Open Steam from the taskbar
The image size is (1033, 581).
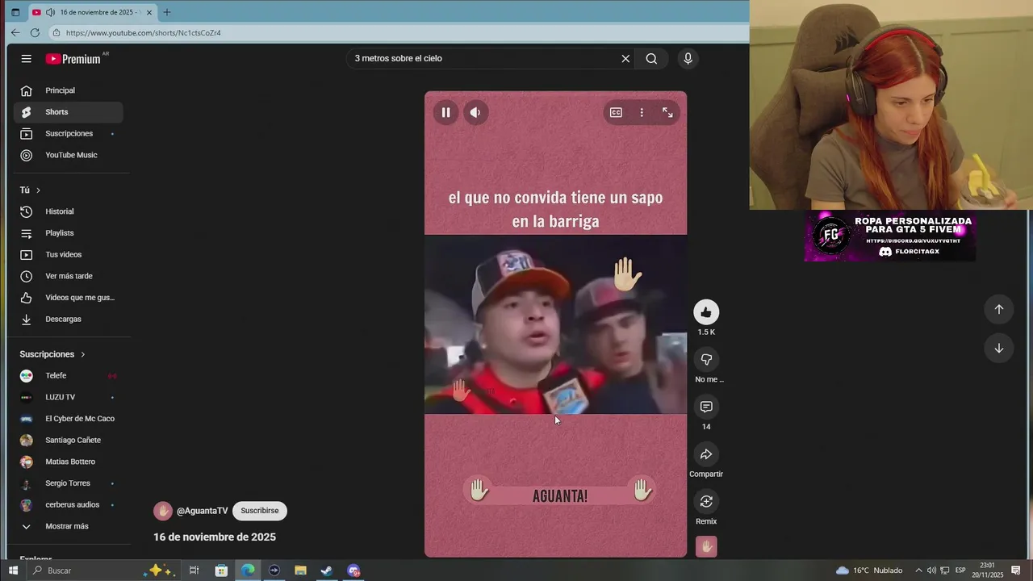[x=327, y=571]
